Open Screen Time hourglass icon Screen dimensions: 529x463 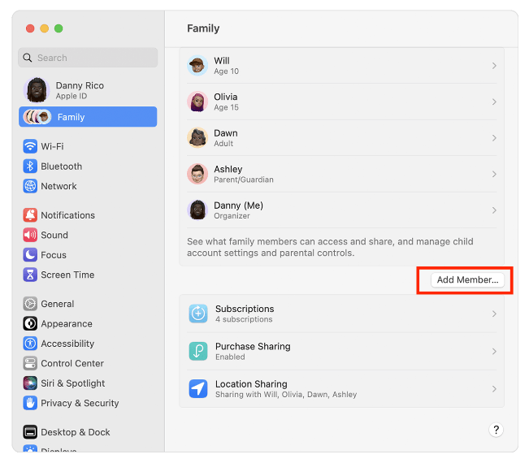(x=30, y=275)
